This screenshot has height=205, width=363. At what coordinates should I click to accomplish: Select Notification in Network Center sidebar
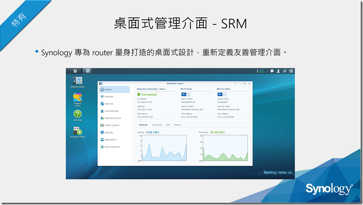coord(114,140)
